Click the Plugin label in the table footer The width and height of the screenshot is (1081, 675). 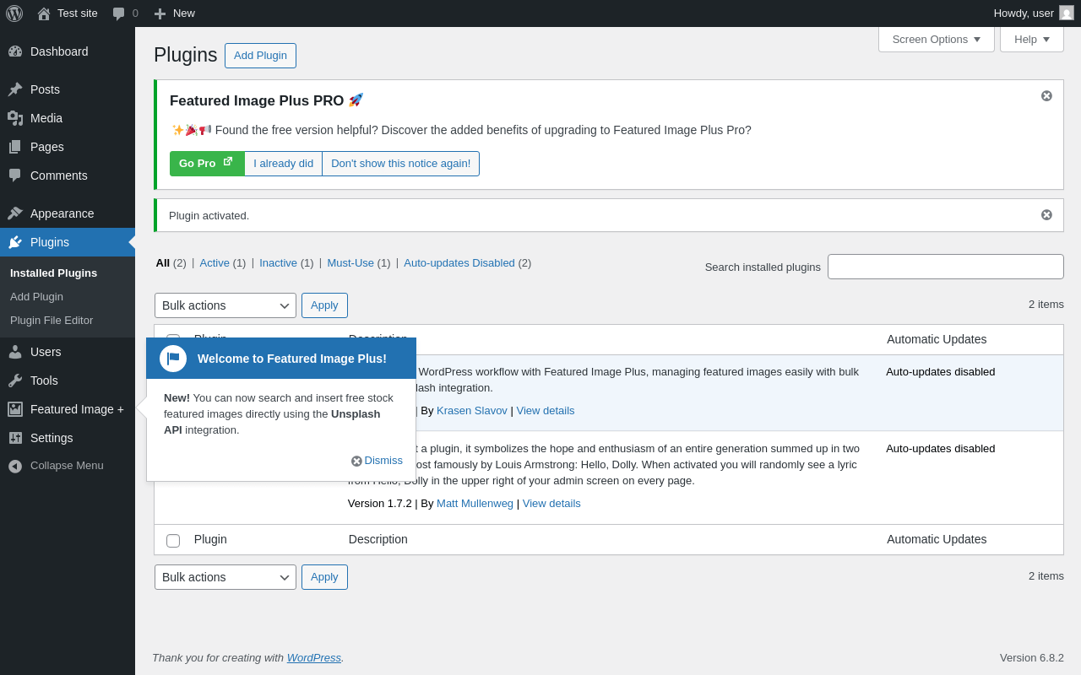pos(210,539)
